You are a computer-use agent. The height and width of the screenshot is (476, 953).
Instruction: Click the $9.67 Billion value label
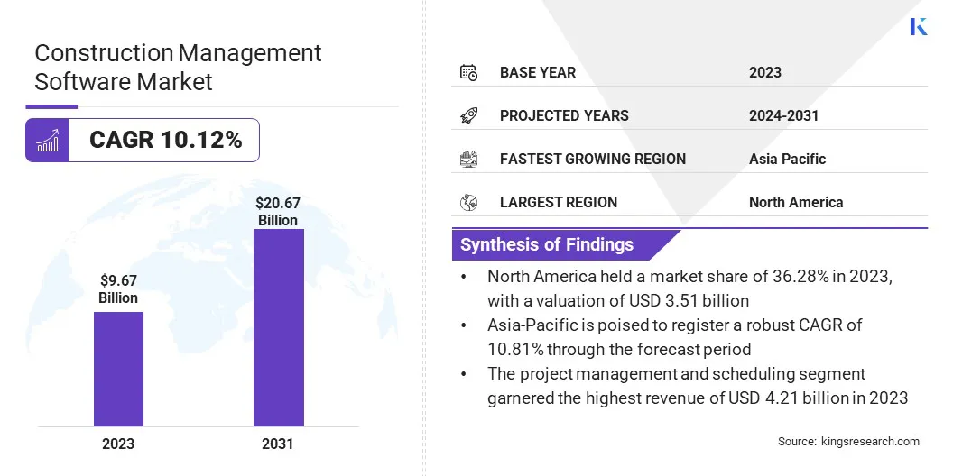[x=118, y=289]
